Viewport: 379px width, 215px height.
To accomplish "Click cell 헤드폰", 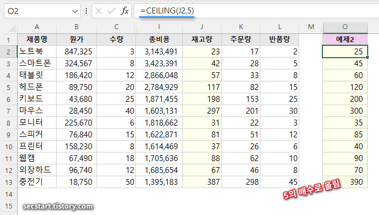I will (37, 87).
